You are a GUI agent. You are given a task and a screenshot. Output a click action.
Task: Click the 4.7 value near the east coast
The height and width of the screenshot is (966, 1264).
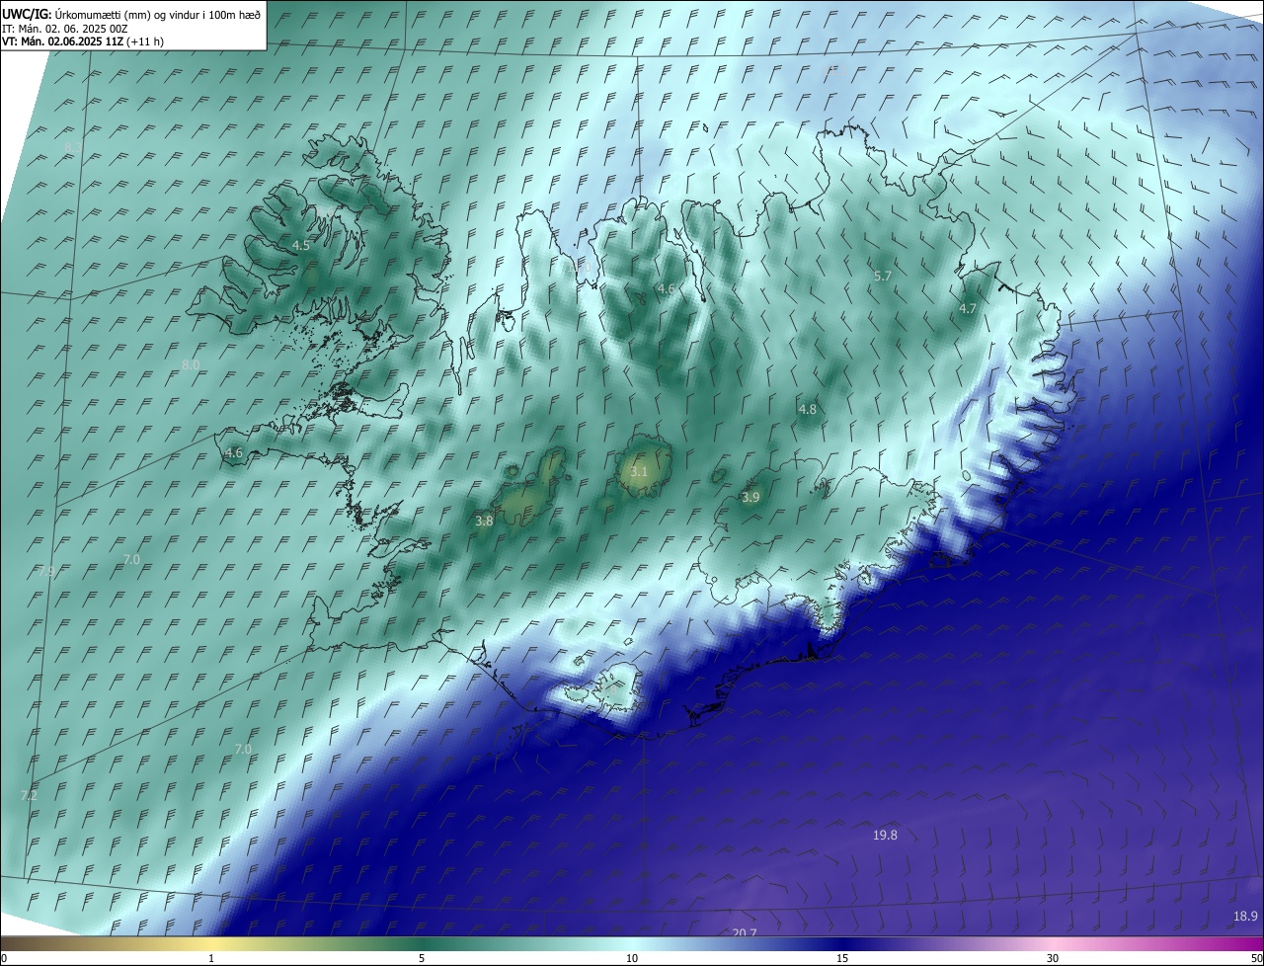(x=968, y=309)
